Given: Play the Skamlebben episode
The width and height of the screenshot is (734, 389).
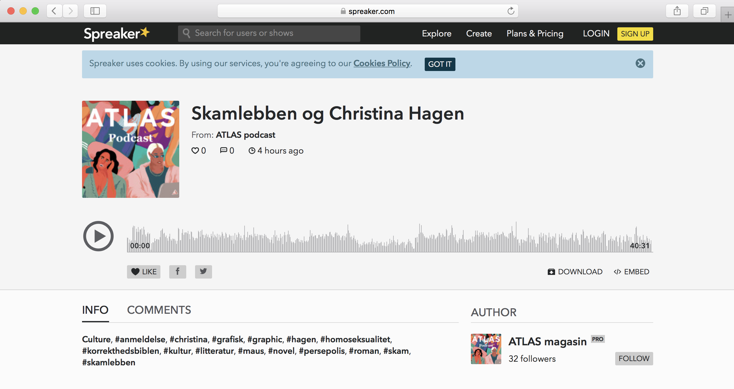Looking at the screenshot, I should coord(98,236).
